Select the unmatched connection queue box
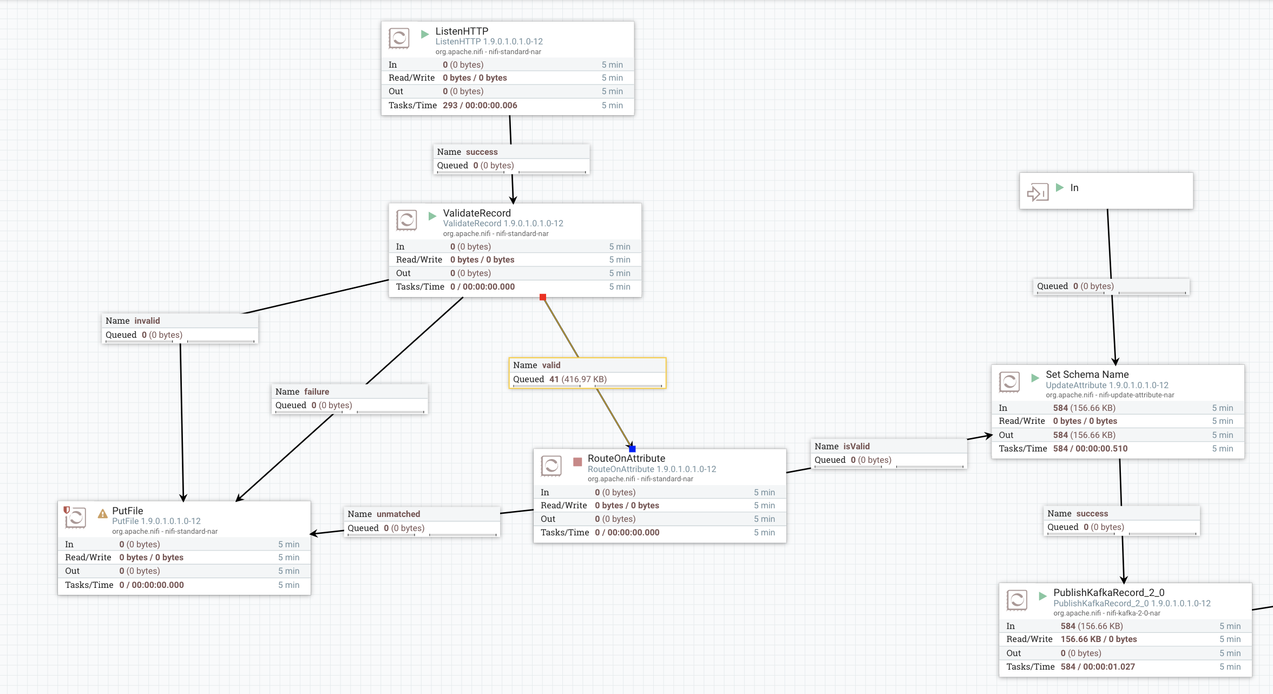Image resolution: width=1273 pixels, height=694 pixels. [422, 521]
